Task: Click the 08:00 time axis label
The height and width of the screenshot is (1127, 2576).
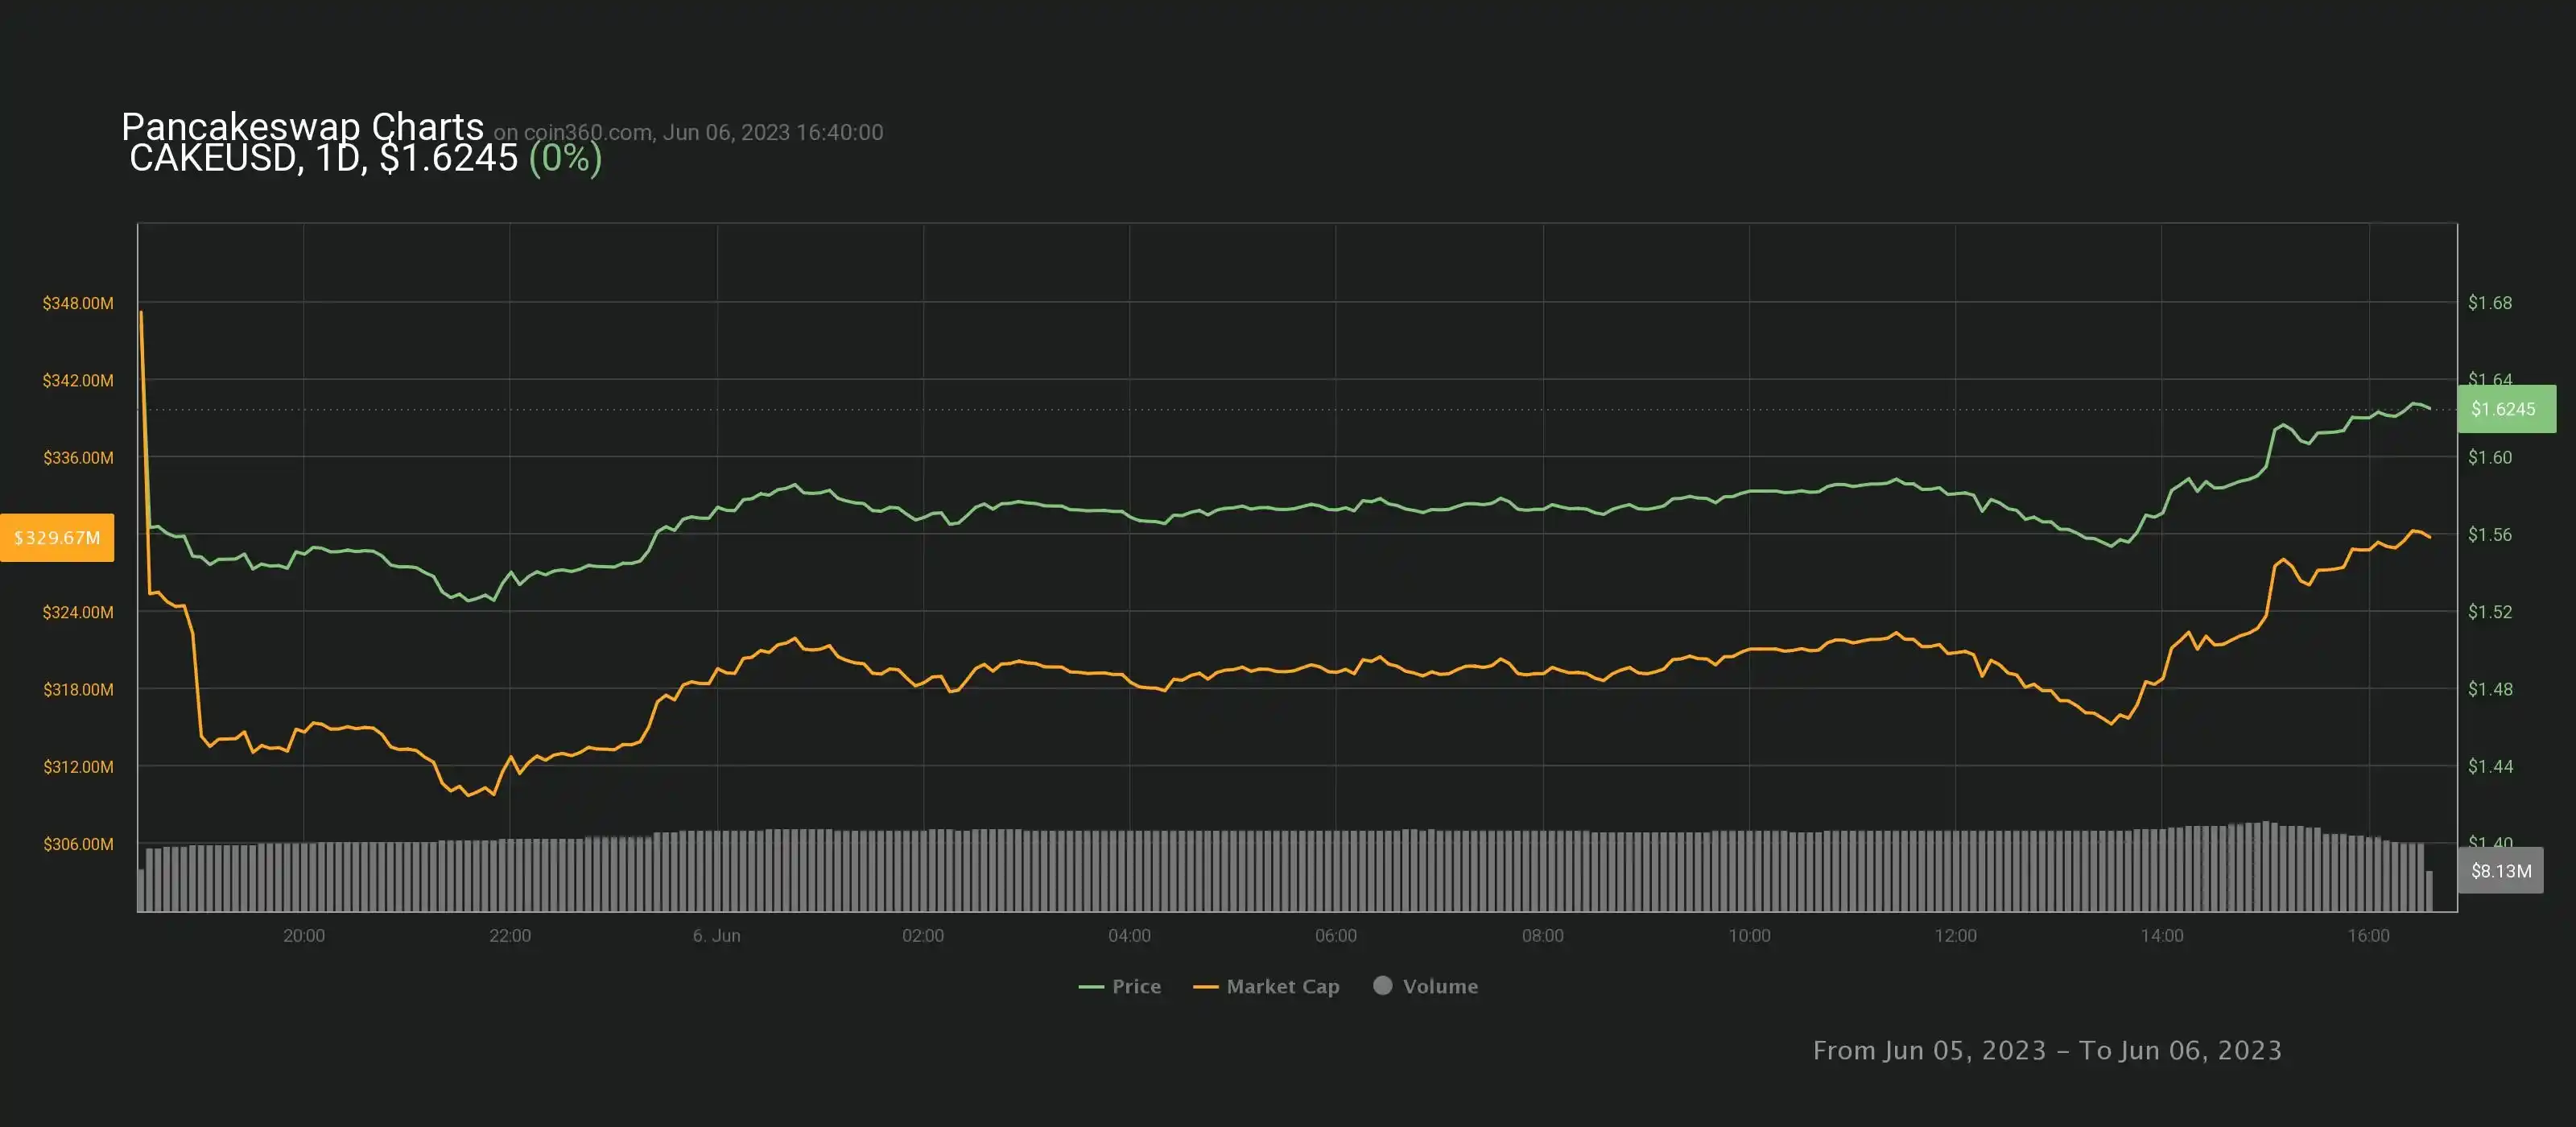Action: pyautogui.click(x=1542, y=936)
